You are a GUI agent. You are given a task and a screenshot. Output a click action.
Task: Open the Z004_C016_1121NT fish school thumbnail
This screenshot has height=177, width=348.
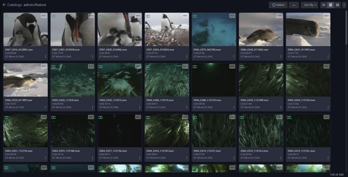tap(167, 131)
